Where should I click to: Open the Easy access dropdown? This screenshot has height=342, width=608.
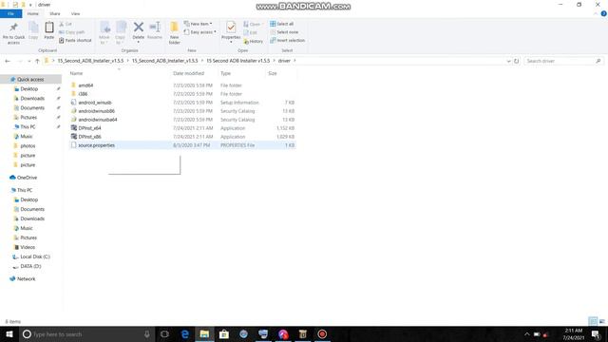[200, 32]
